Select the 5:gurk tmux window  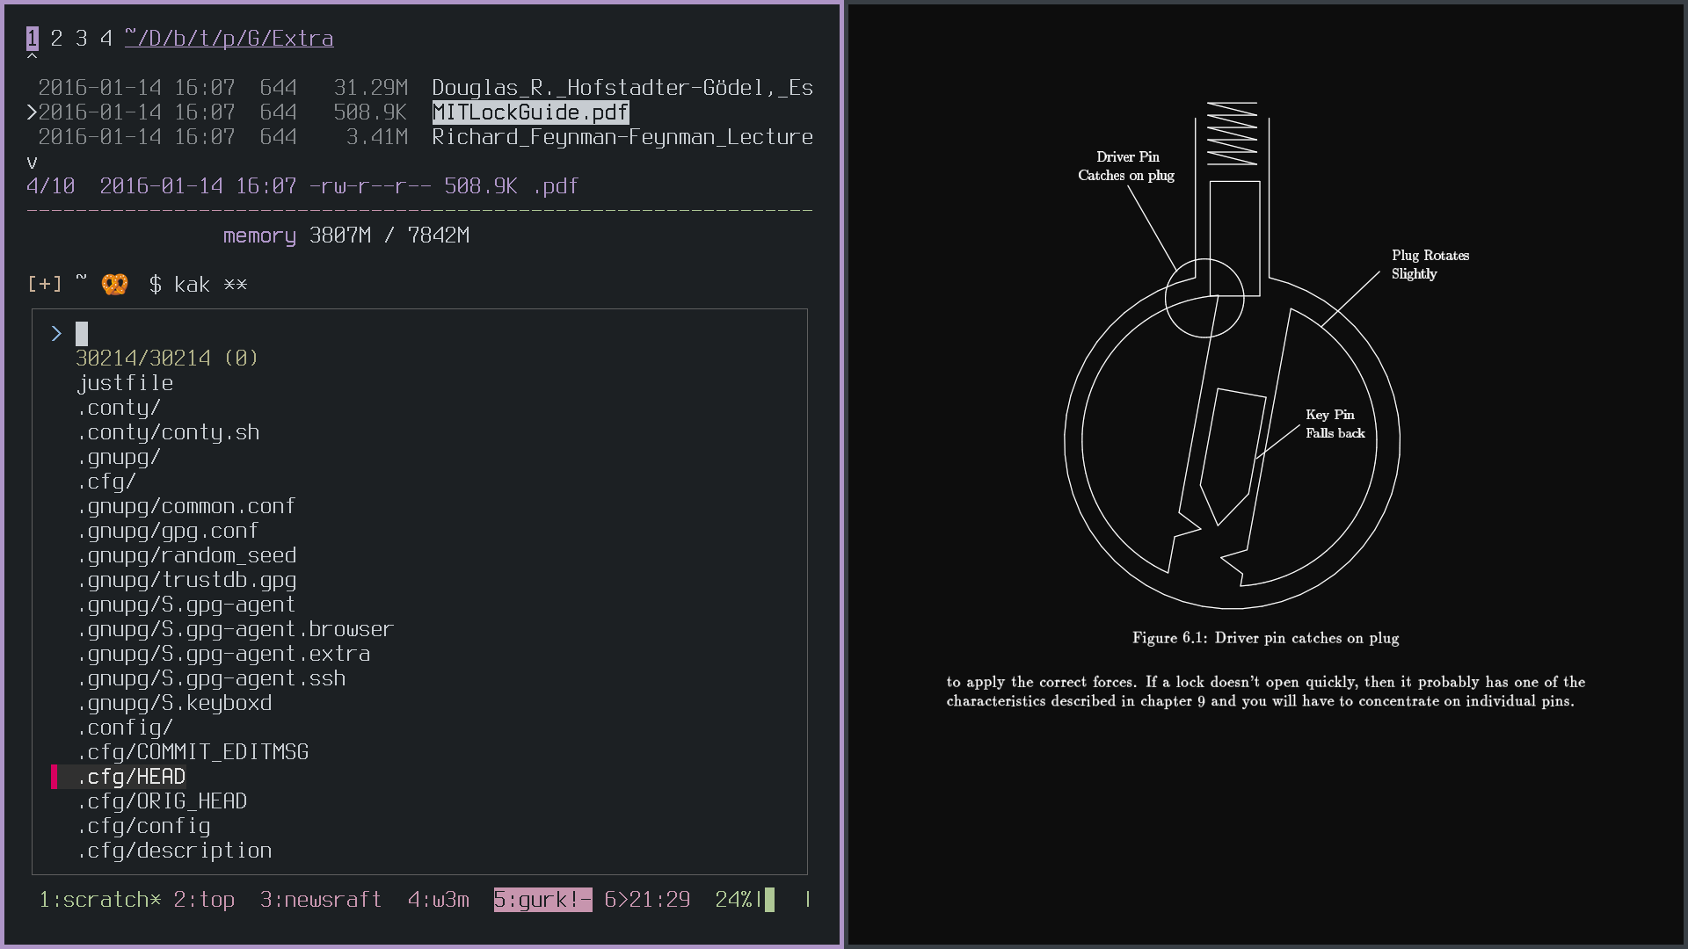point(542,900)
